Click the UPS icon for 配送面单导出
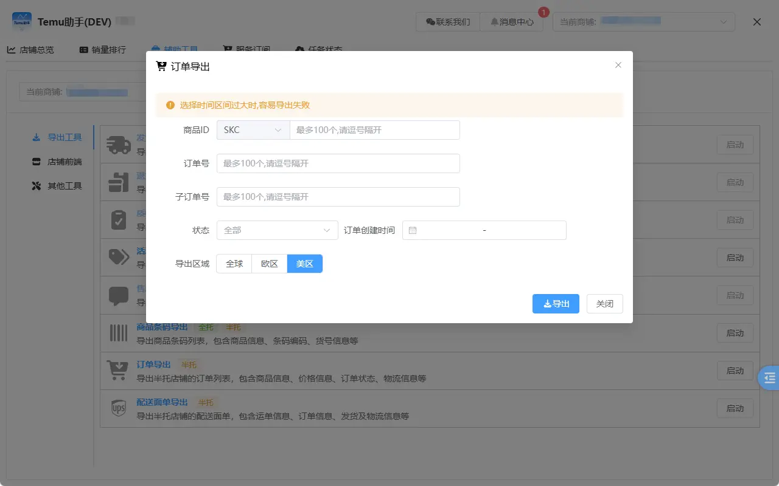Viewport: 779px width, 486px height. [x=119, y=408]
